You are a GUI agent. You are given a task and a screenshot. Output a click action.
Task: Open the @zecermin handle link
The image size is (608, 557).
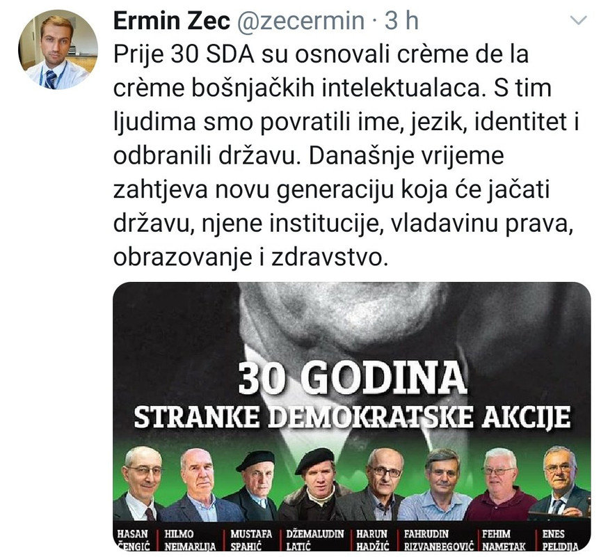coord(300,21)
